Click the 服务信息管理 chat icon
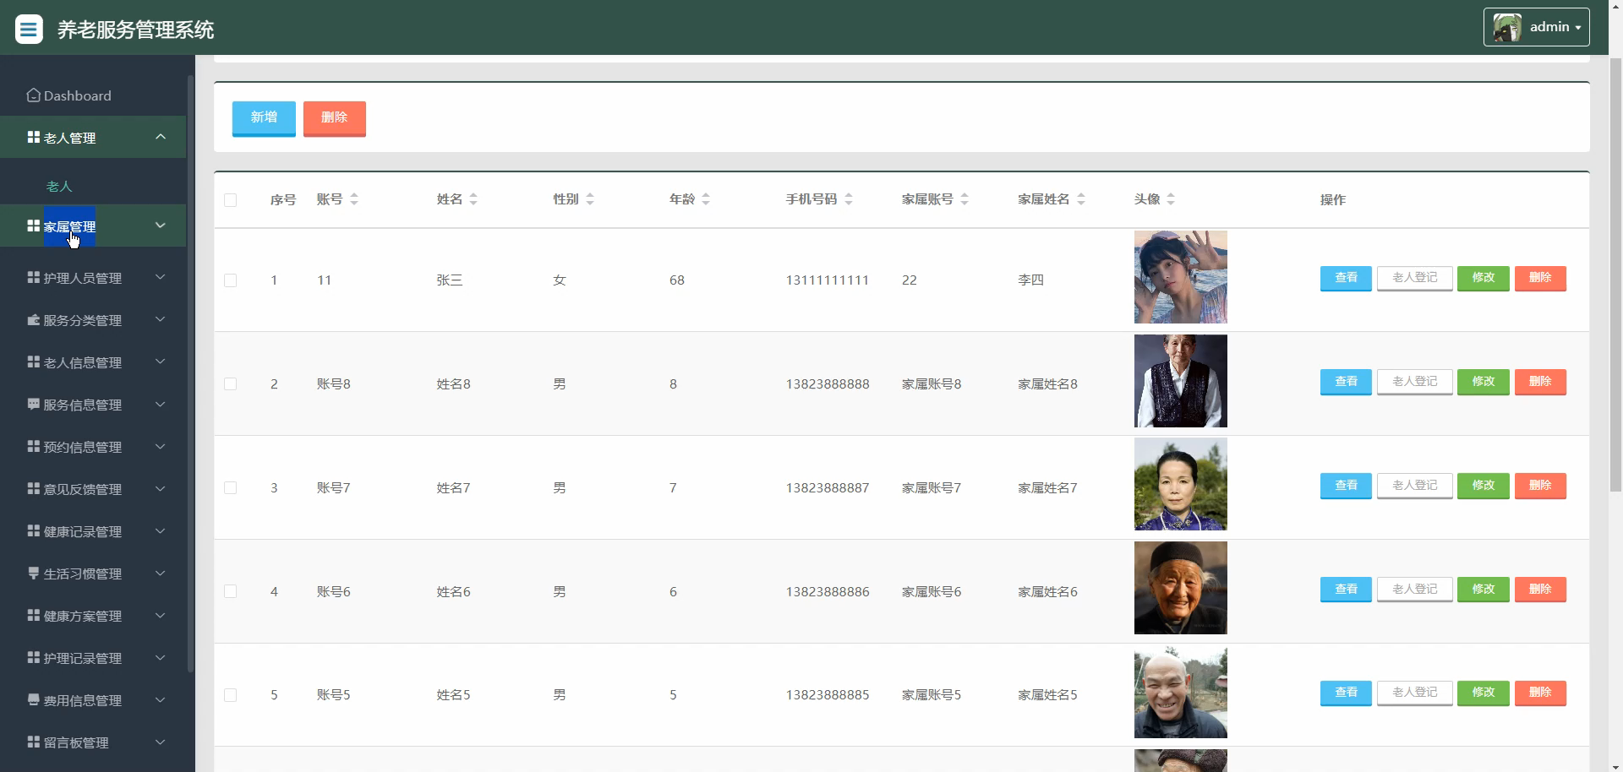 [34, 404]
